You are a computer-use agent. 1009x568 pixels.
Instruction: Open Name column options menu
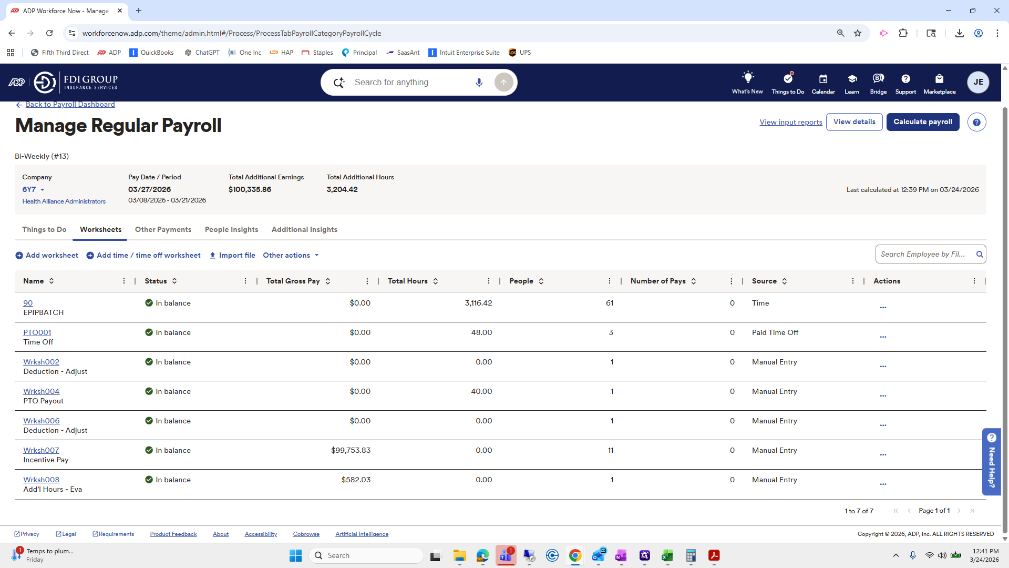coord(124,281)
